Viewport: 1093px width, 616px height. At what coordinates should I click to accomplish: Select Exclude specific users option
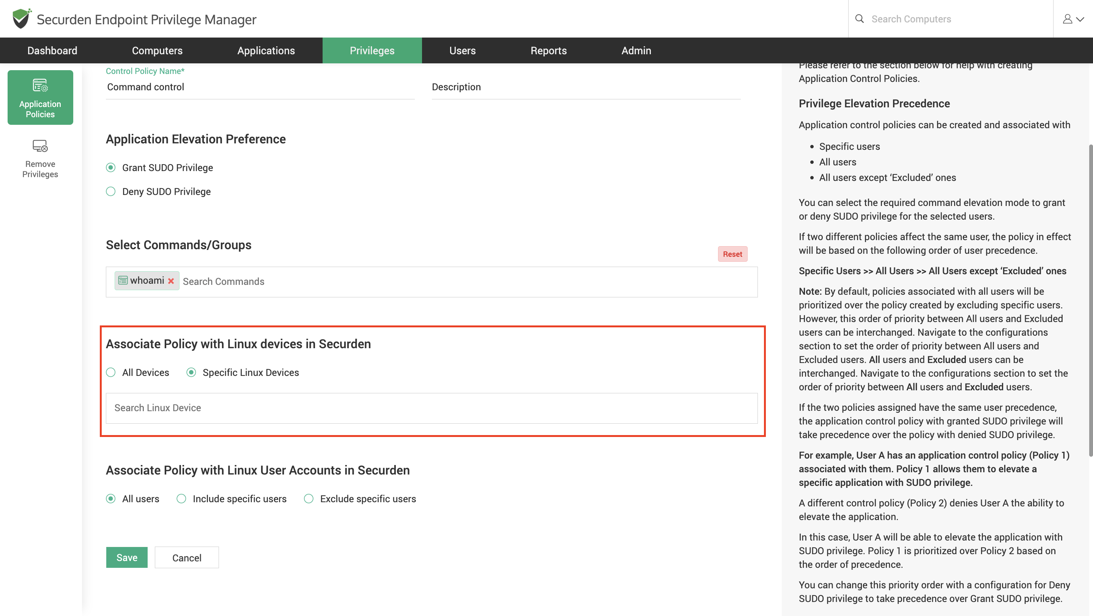coord(309,498)
